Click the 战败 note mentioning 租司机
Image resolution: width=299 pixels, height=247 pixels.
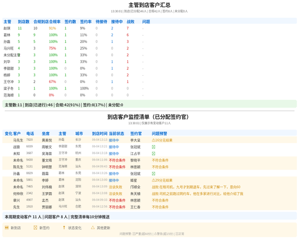[x=196, y=187]
